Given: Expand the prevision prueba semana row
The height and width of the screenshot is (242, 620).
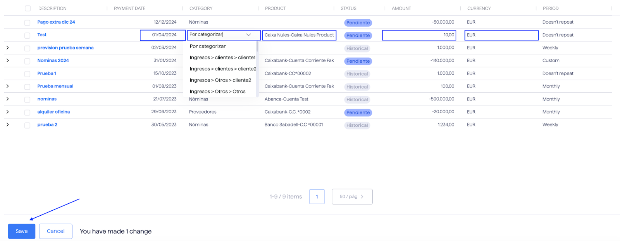Looking at the screenshot, I should tap(7, 48).
